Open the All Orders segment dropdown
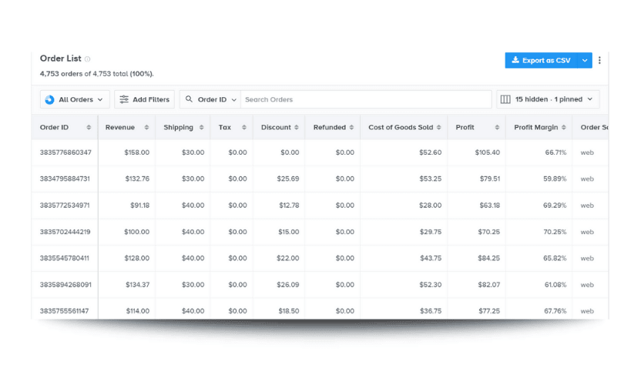Image resolution: width=641 pixels, height=385 pixels. 75,99
